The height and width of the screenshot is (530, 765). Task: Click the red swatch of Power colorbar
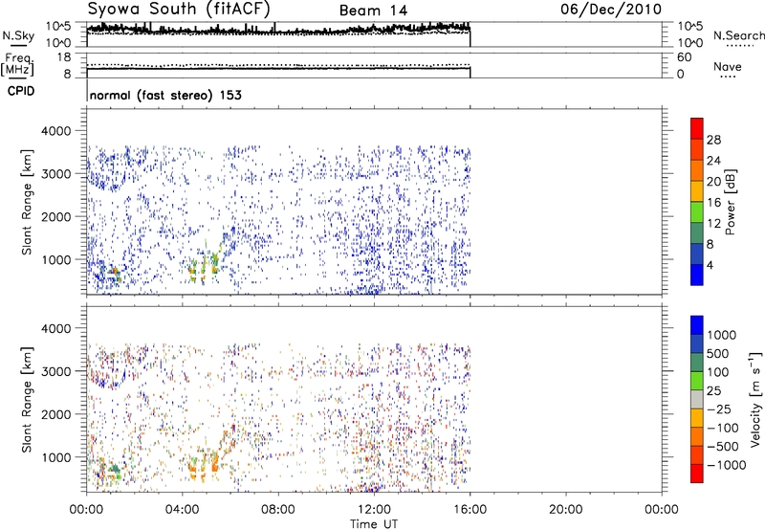(697, 128)
